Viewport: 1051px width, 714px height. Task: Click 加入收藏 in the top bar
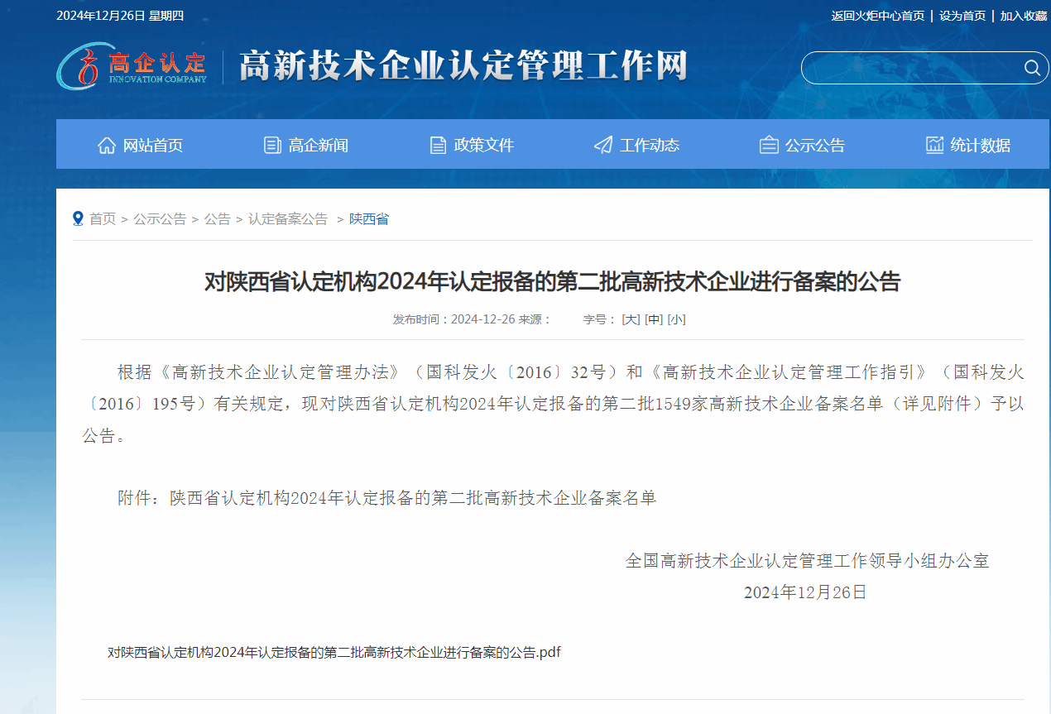(1023, 16)
